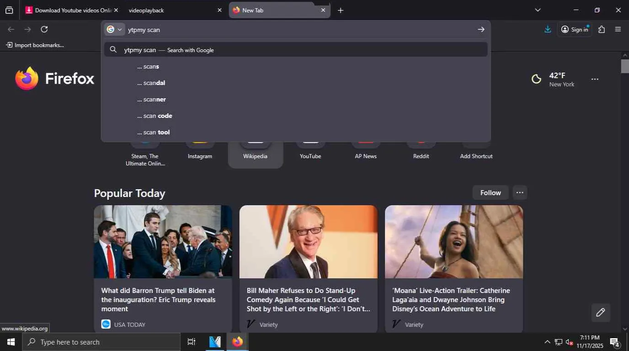The width and height of the screenshot is (629, 351).
Task: Click the Sign in button
Action: point(575,29)
